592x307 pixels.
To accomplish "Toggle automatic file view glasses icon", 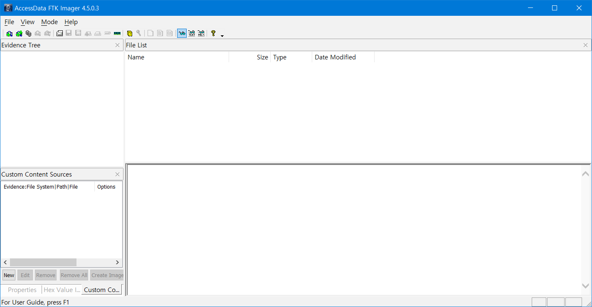I will pyautogui.click(x=182, y=34).
